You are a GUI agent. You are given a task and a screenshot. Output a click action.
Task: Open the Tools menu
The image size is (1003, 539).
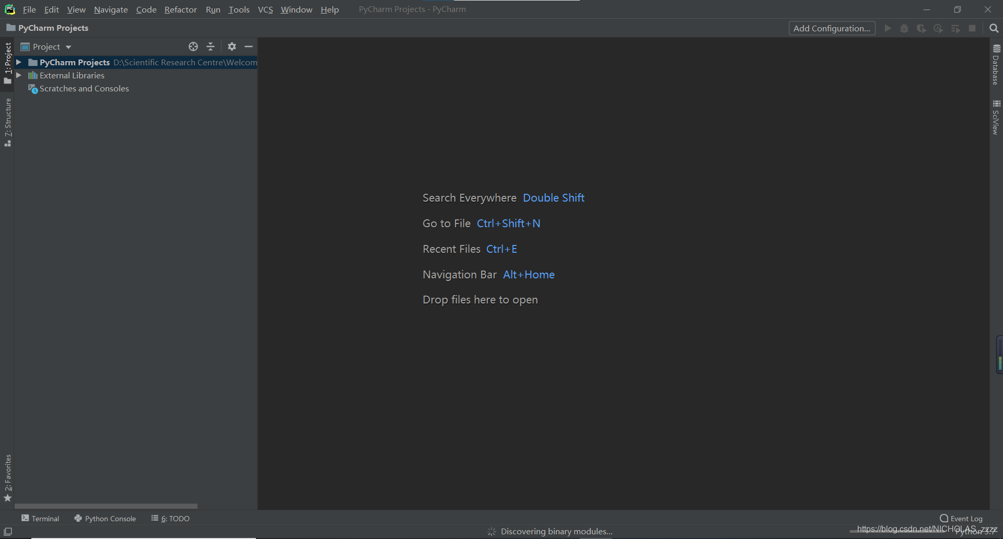[239, 9]
